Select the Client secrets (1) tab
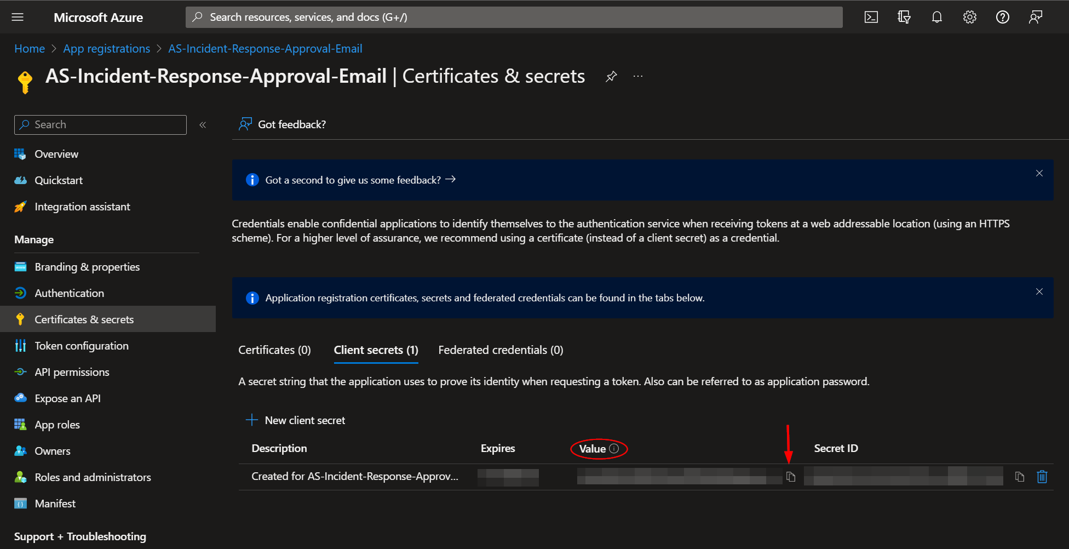 [x=376, y=350]
